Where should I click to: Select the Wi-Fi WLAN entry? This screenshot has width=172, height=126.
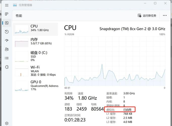(35, 71)
